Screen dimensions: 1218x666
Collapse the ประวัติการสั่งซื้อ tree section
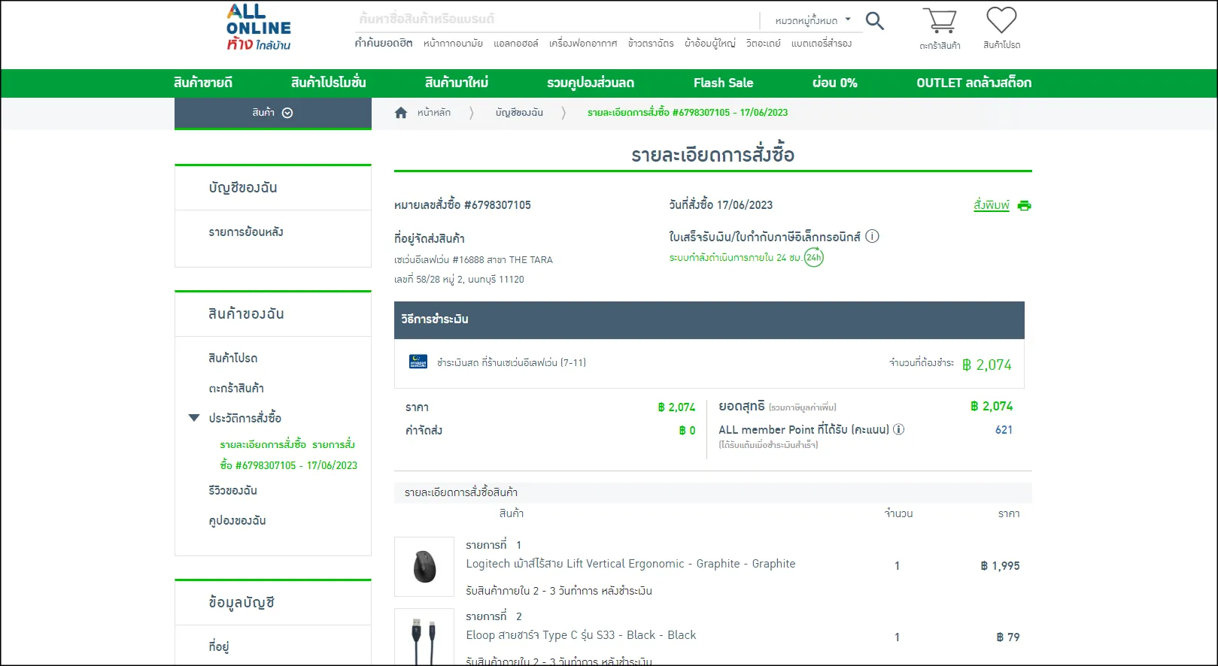194,418
